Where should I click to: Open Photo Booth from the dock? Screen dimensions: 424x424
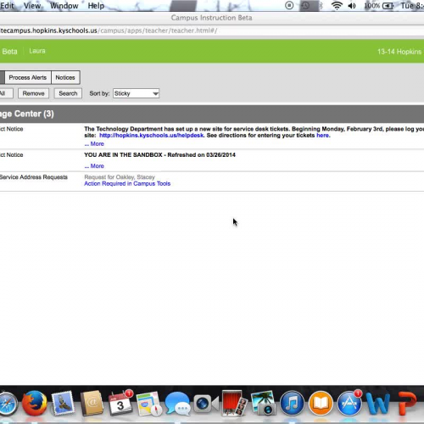(x=234, y=404)
